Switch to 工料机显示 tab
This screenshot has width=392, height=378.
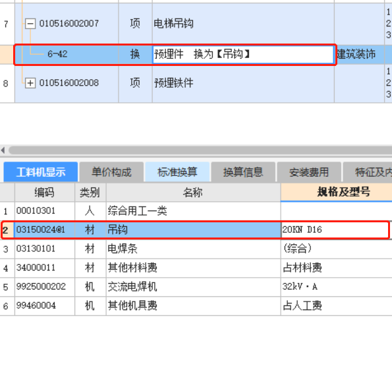click(41, 172)
